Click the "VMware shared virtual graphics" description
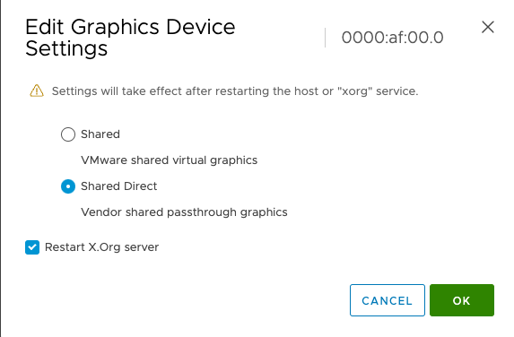The height and width of the screenshot is (337, 514). (x=170, y=160)
